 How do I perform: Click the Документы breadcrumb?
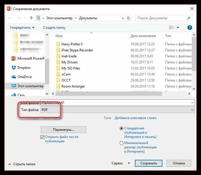click(x=88, y=18)
